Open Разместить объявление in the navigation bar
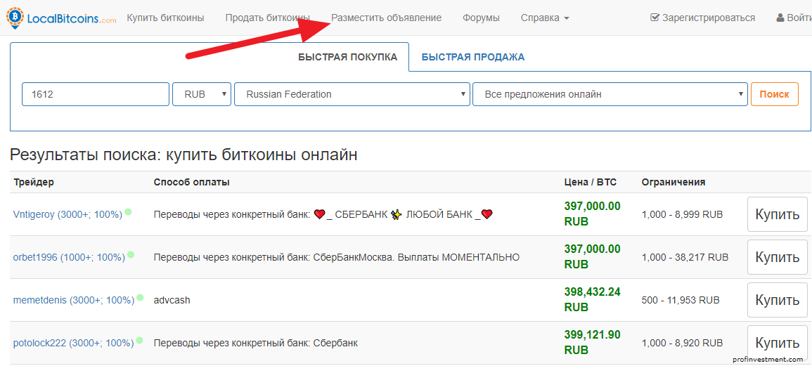 (x=387, y=18)
